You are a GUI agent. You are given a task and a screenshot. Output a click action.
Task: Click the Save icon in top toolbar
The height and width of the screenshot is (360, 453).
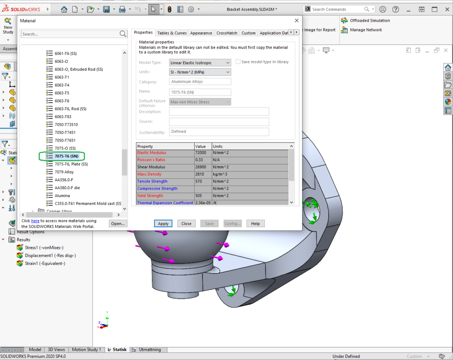(x=106, y=9)
